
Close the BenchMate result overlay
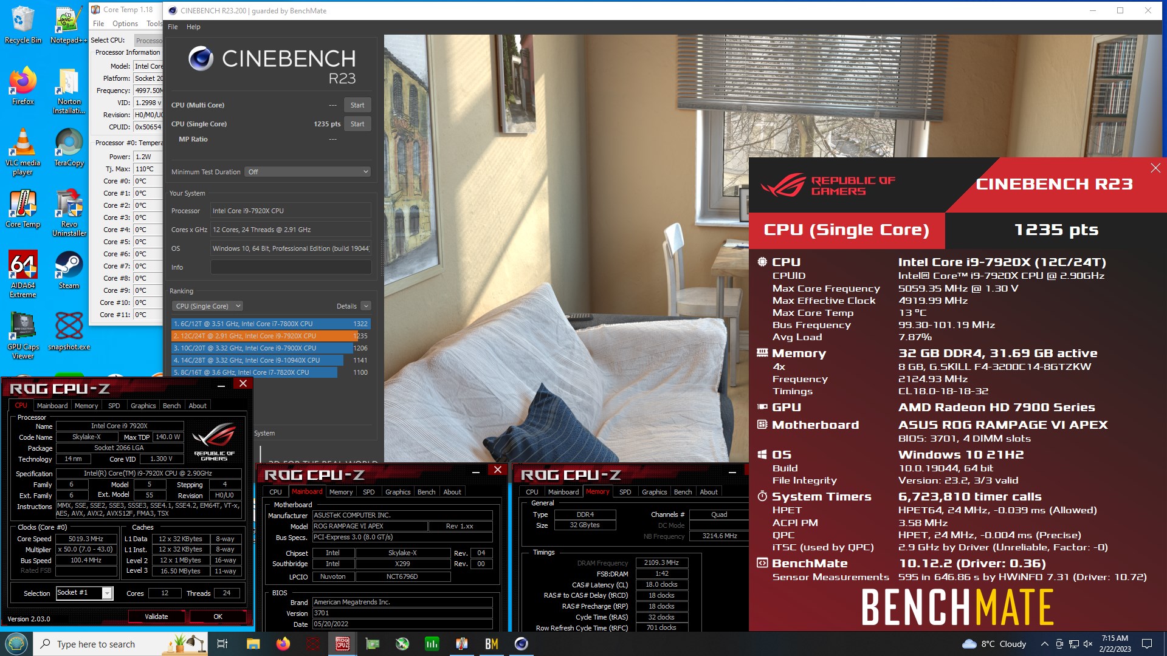[1155, 168]
